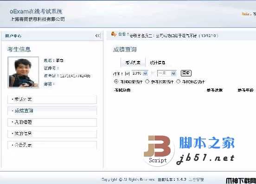This screenshot has height=184, width=256.
Task: Toggle the month filter checkbox
Action: pos(153,73)
